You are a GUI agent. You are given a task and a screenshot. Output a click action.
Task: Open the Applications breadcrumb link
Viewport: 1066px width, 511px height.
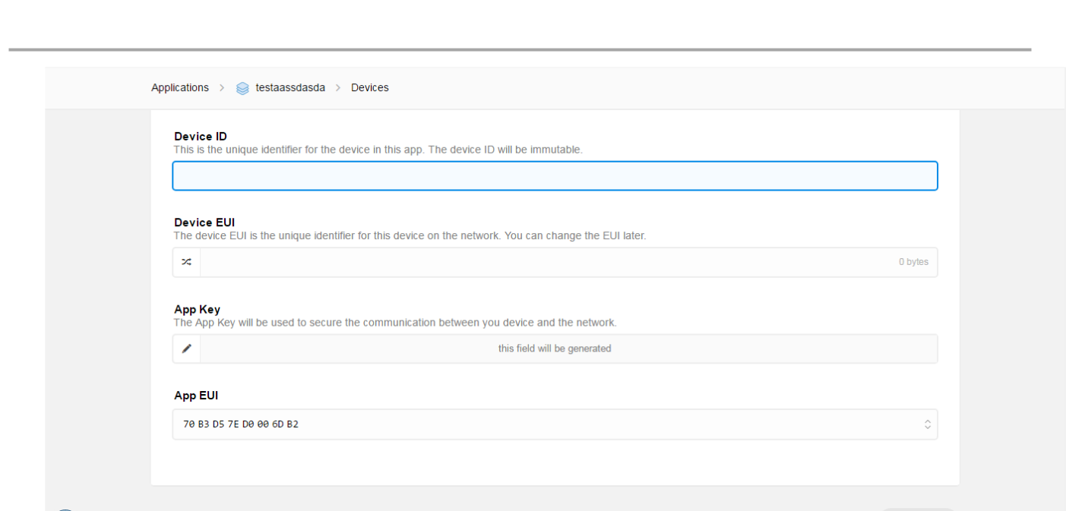(179, 87)
